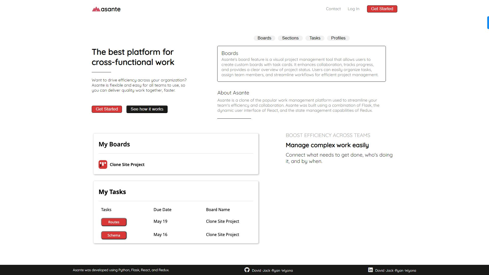Screen dimensions: 489x275
Task: Open the Routes task button
Action: coord(114,222)
